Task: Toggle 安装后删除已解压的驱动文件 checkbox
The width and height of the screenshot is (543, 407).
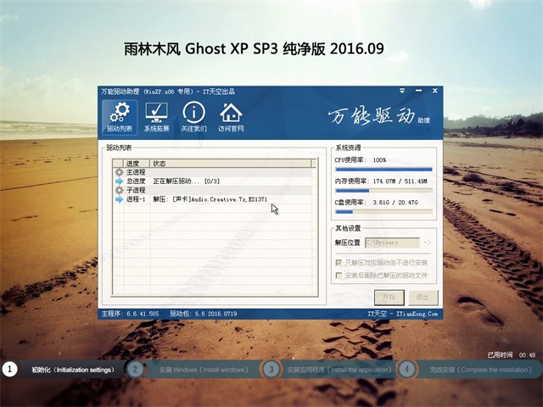Action: pos(340,276)
